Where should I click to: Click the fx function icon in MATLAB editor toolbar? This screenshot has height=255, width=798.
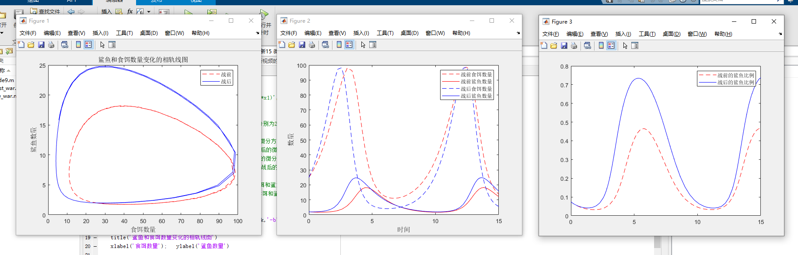130,11
